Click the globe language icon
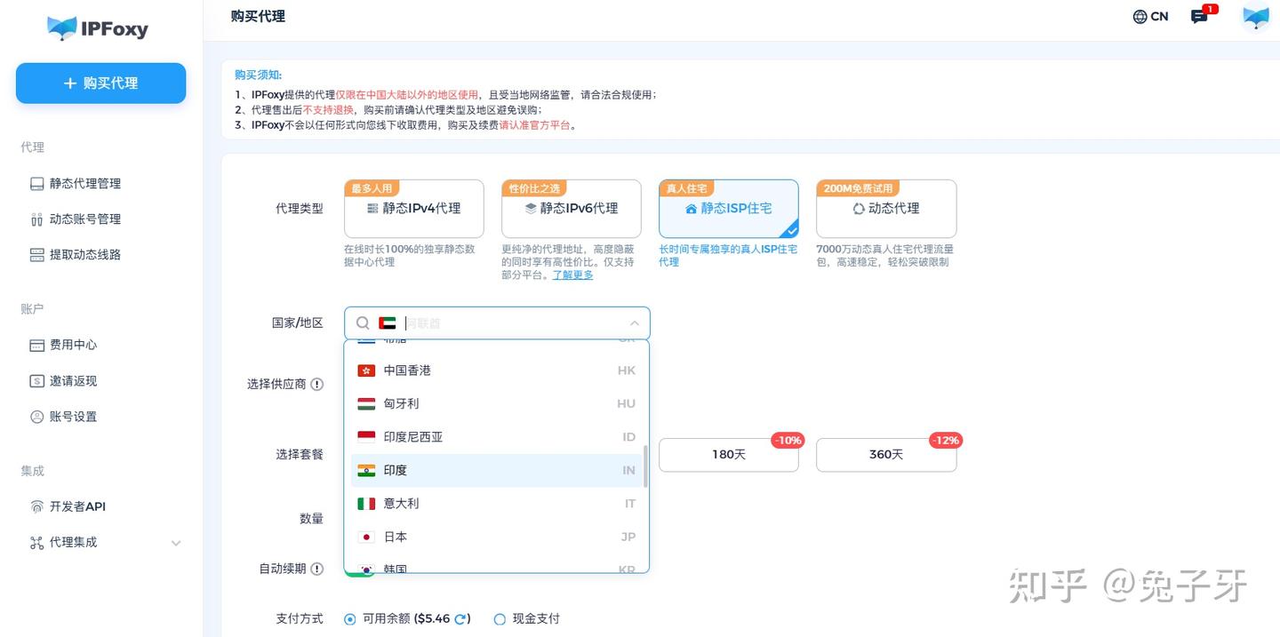Image resolution: width=1280 pixels, height=637 pixels. point(1140,16)
